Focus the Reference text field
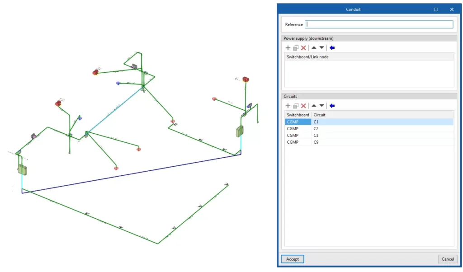Viewport: 463px width, 272px height. (x=379, y=24)
